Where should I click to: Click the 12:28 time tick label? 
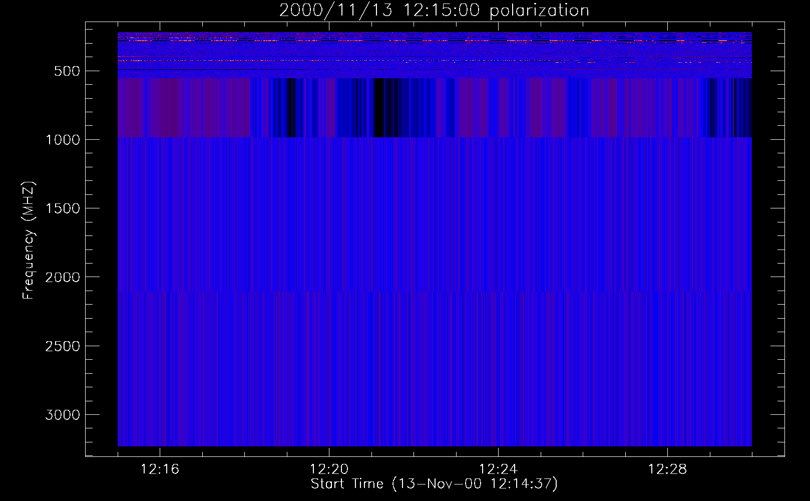(667, 469)
